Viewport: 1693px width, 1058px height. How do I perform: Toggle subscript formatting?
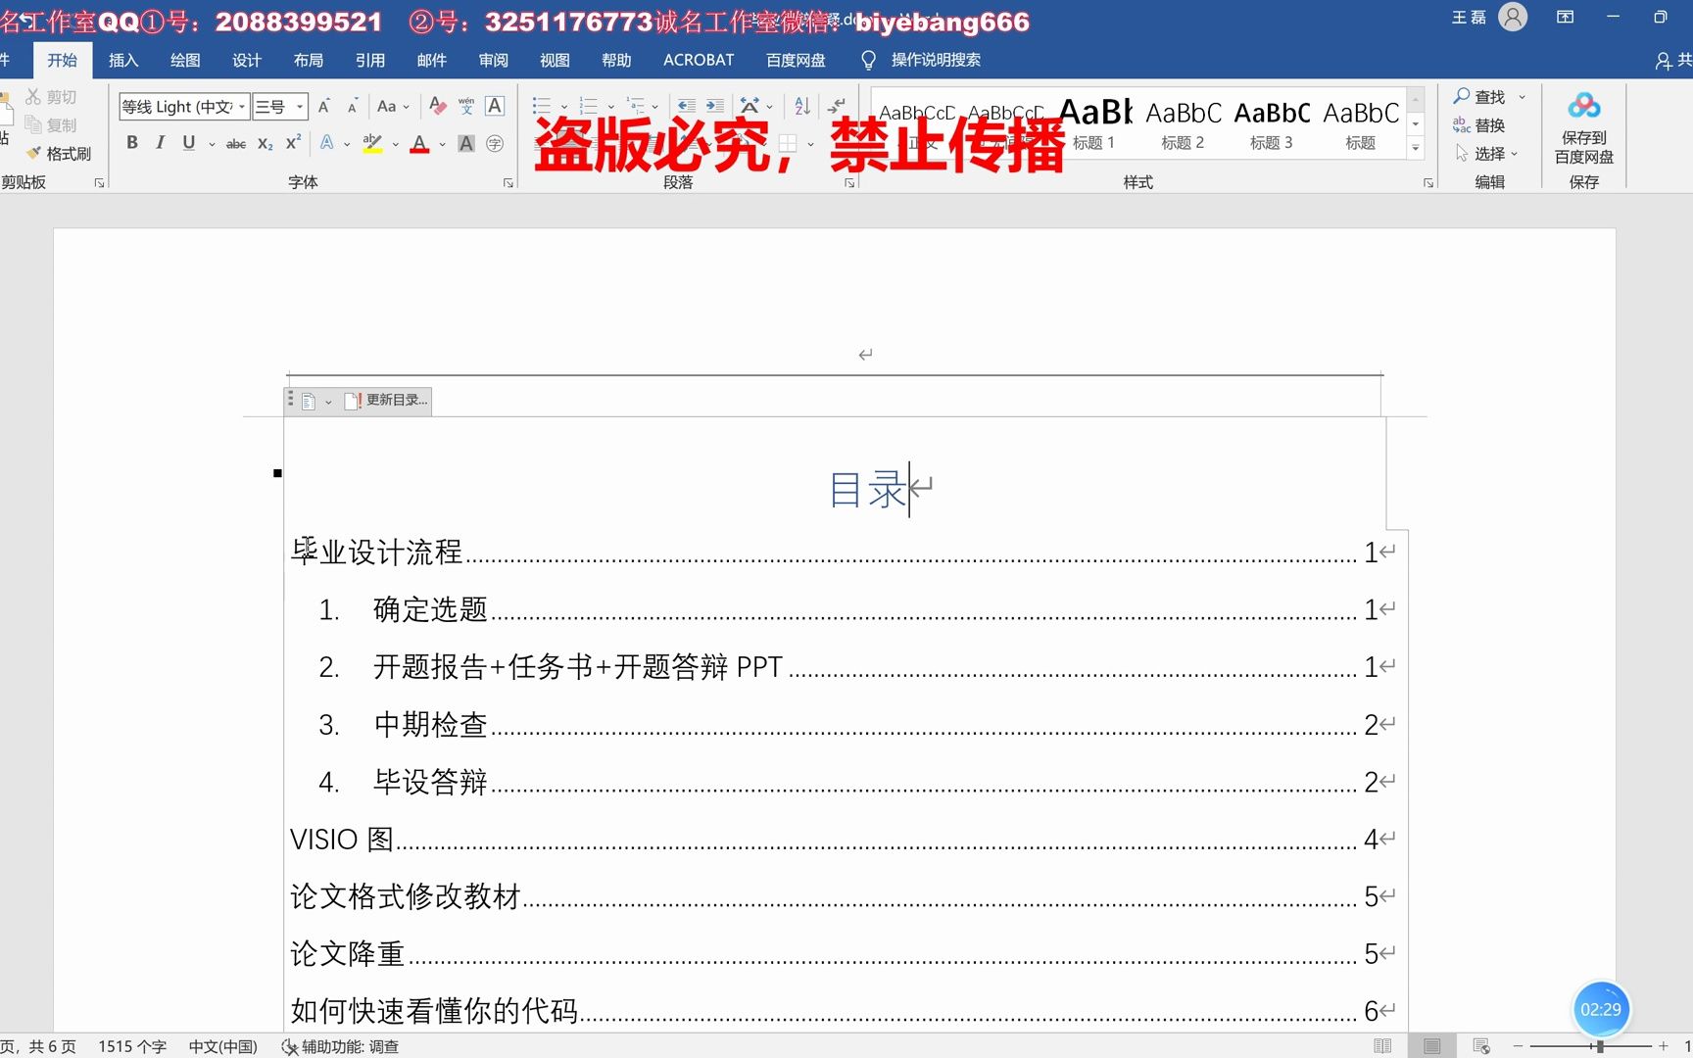266,143
